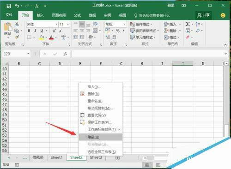
Task: Open the File tab
Action: point(9,15)
